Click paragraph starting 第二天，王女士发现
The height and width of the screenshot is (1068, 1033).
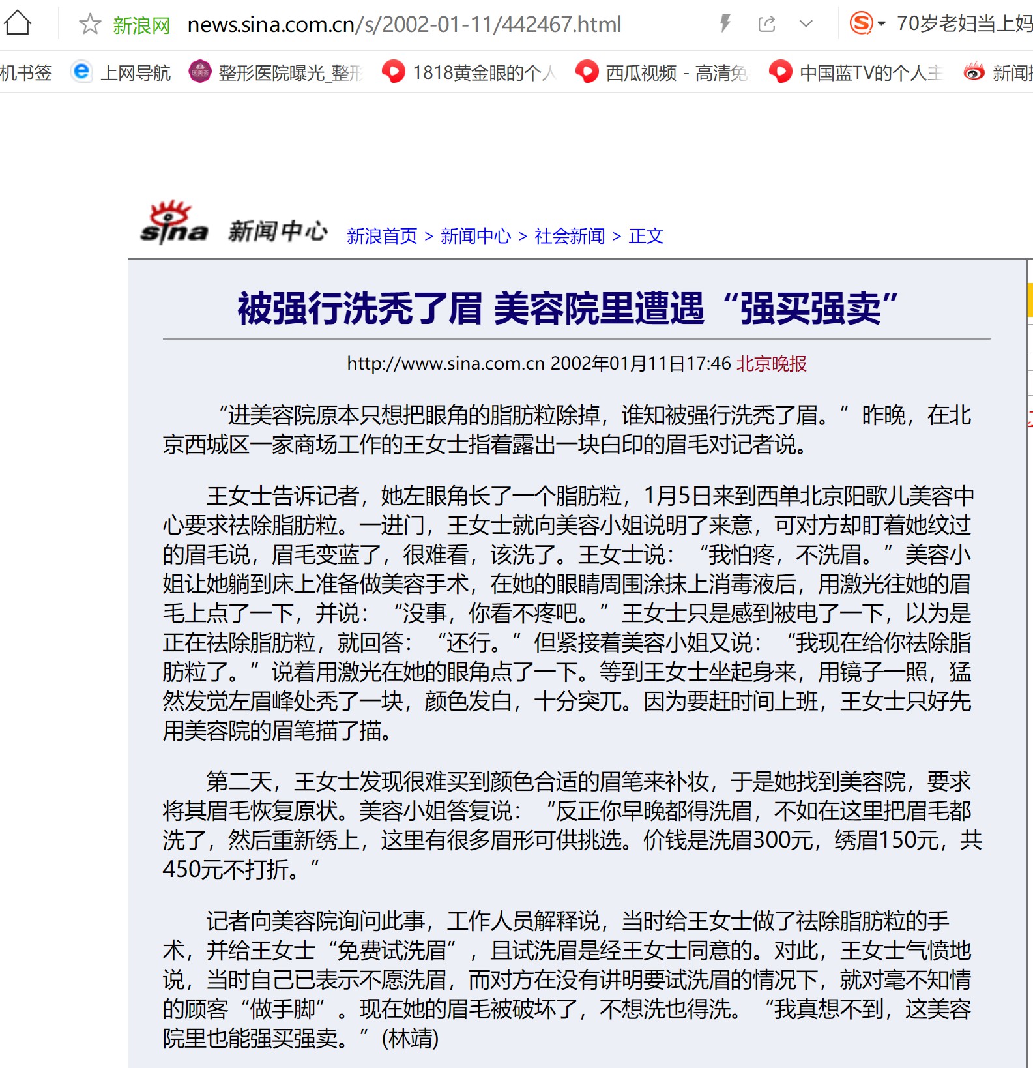coord(572,825)
